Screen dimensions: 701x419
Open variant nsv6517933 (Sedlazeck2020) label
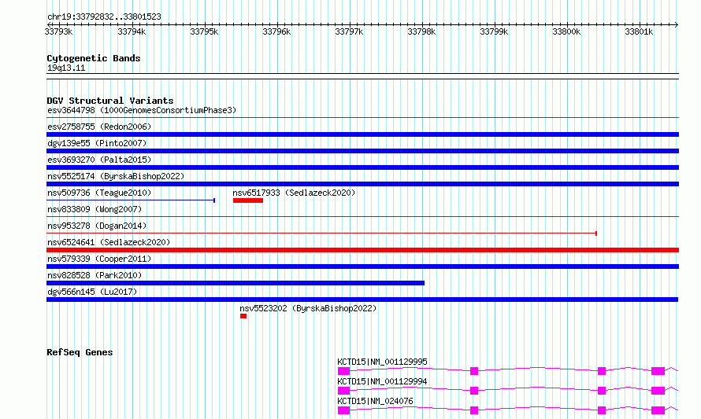(x=294, y=193)
